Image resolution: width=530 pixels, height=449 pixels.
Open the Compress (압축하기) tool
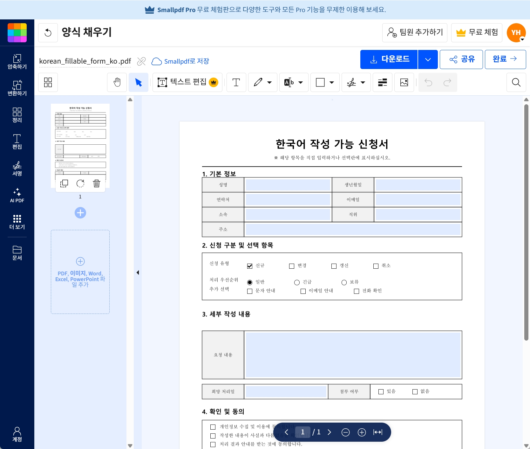(17, 61)
